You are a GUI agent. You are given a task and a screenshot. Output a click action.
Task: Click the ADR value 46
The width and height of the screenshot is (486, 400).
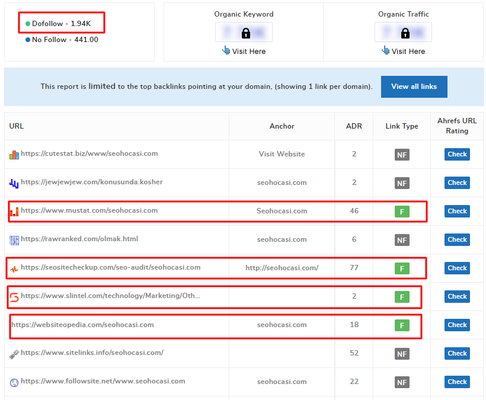354,211
